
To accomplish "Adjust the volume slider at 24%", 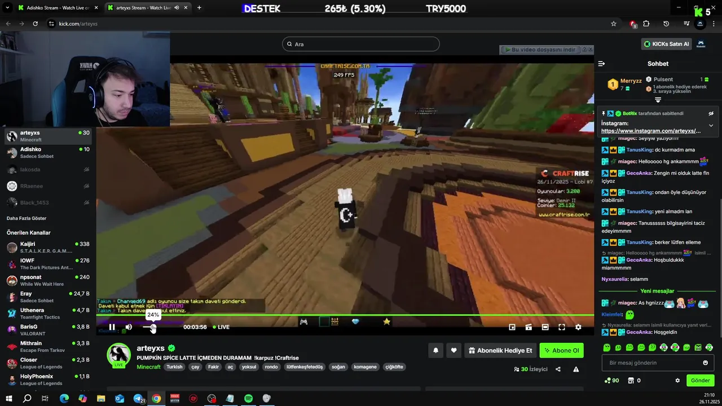I will 153,327.
